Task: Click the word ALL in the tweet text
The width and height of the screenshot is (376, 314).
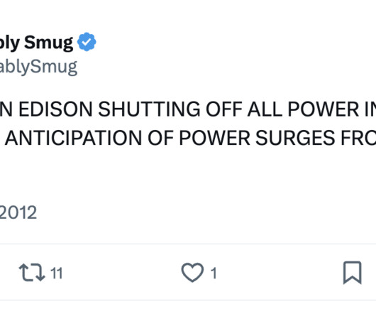Action: (265, 109)
